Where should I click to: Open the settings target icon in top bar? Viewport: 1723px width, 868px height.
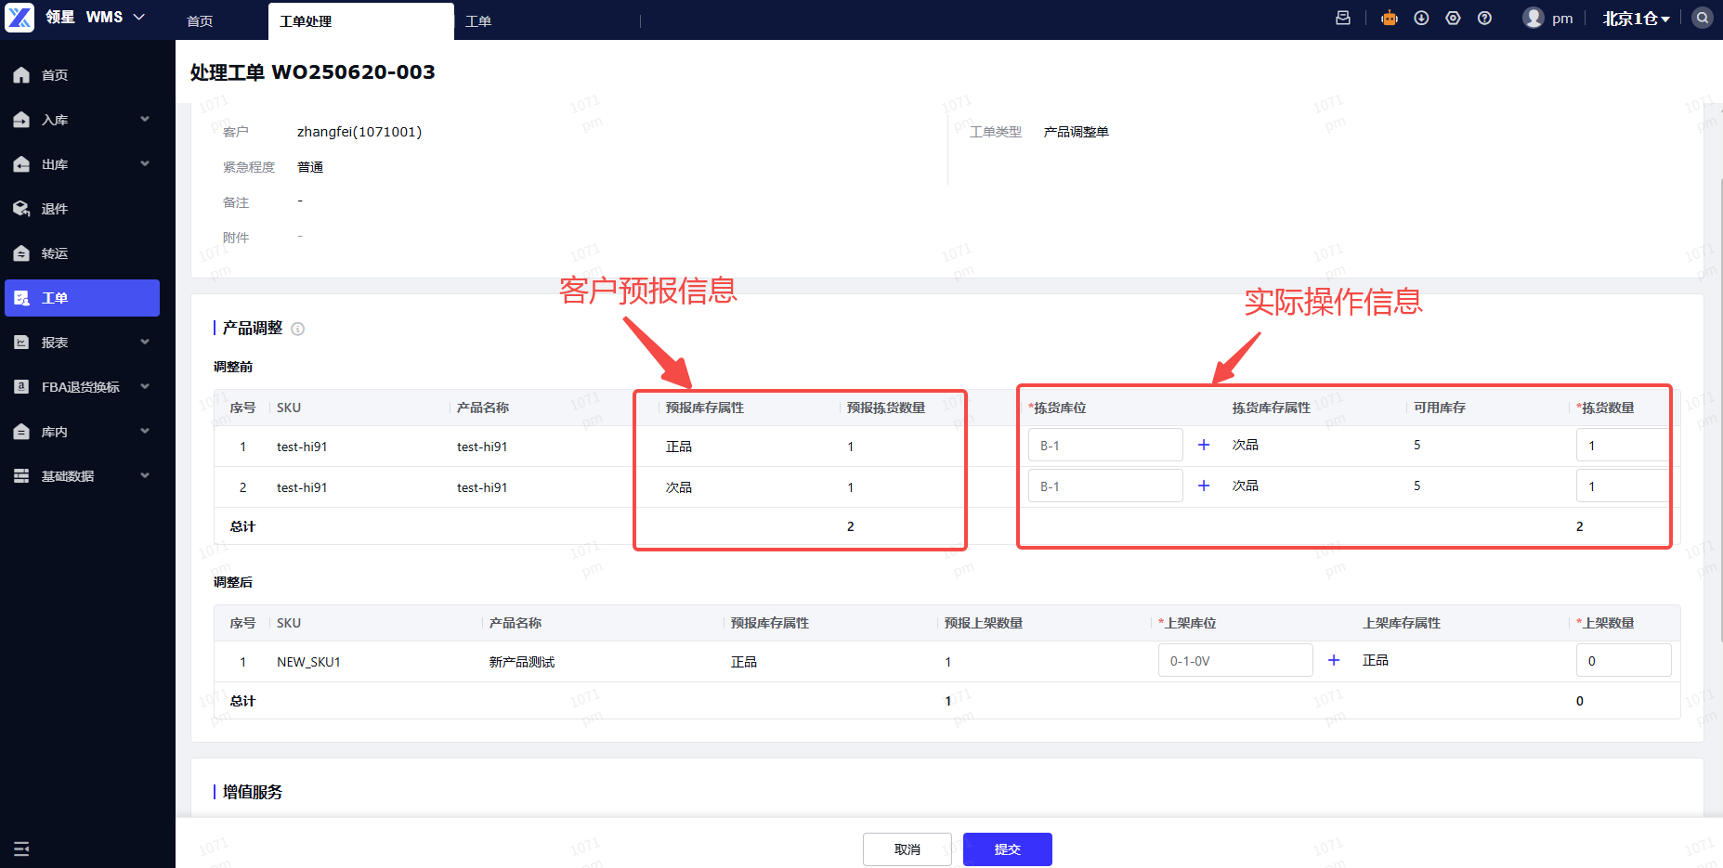click(x=1453, y=18)
